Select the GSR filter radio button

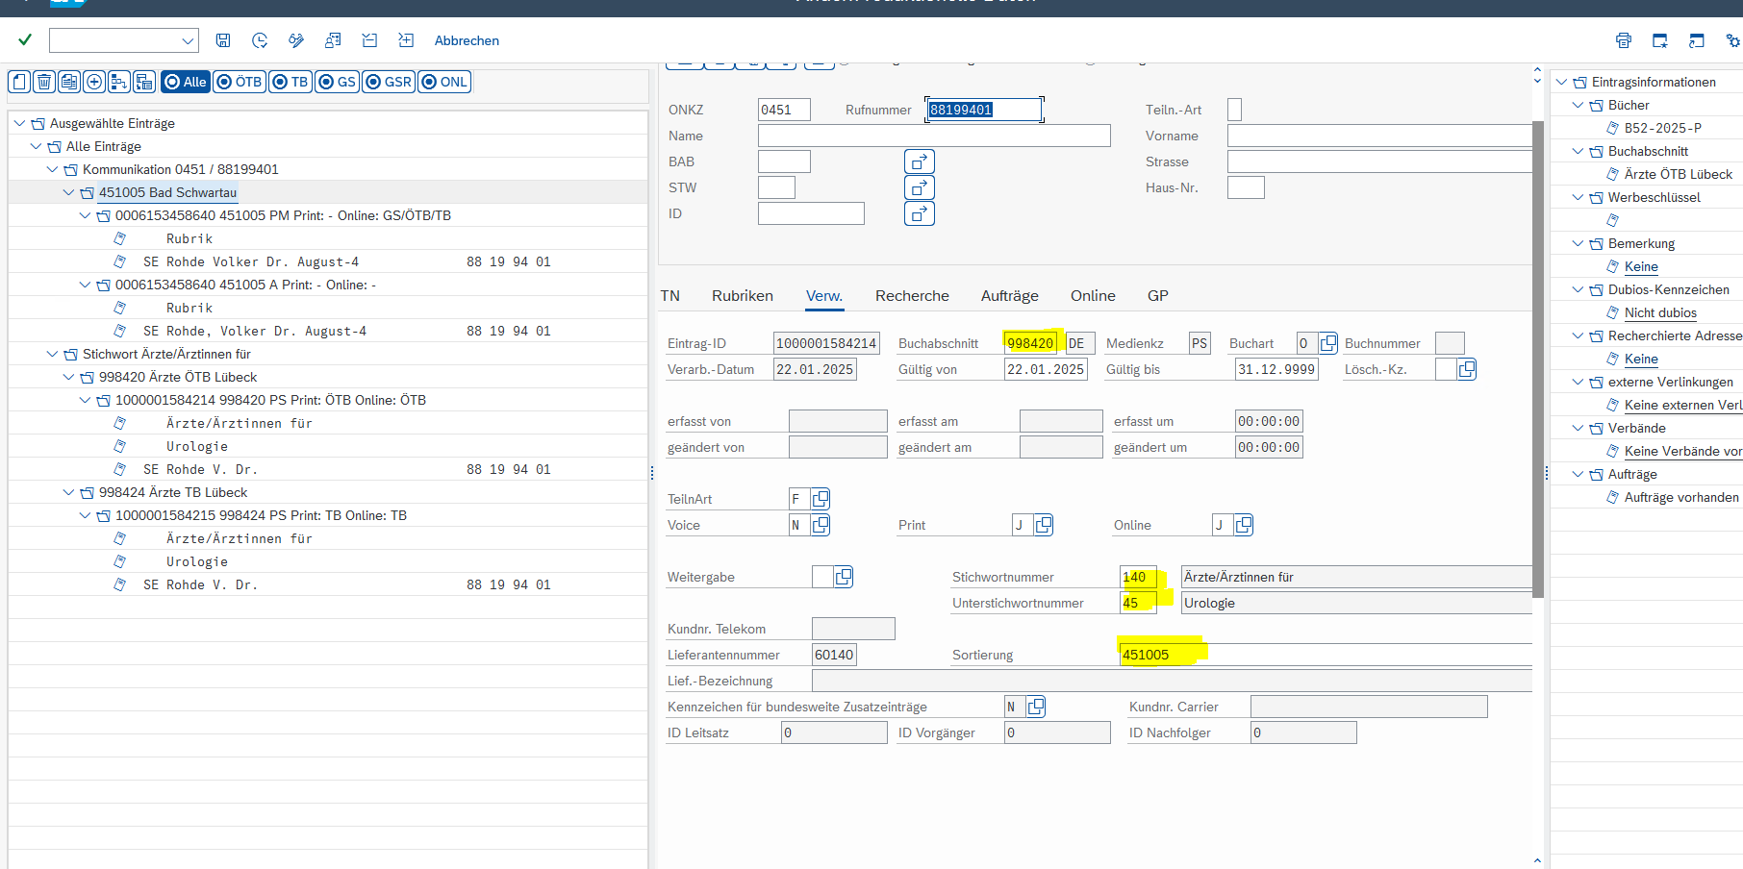389,82
